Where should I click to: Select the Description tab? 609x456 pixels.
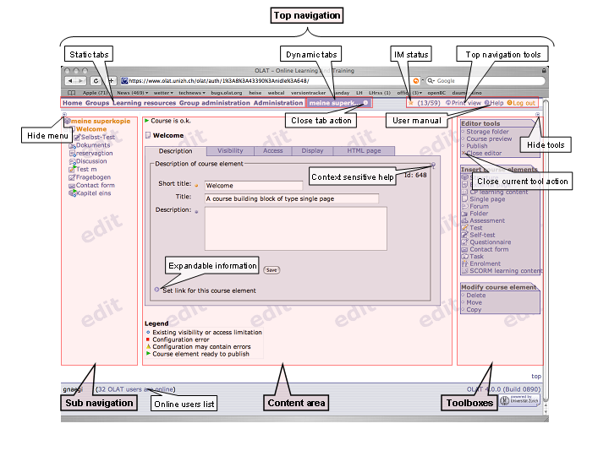176,151
